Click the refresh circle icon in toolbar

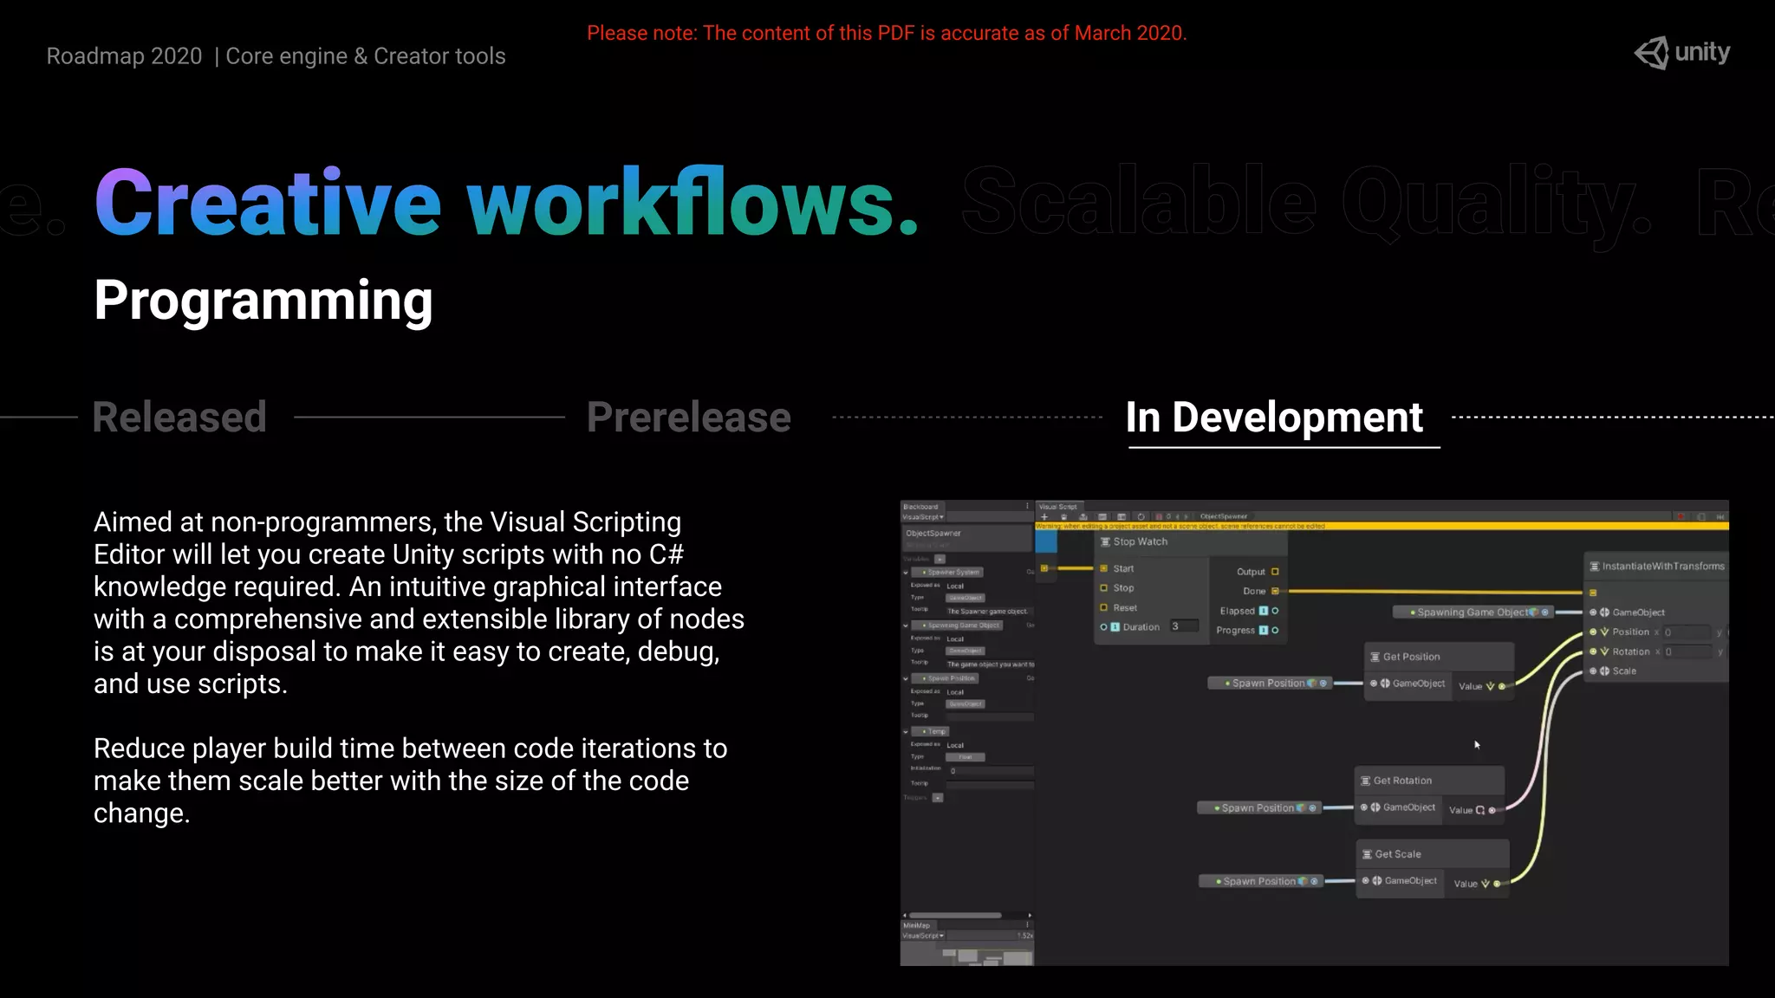coord(1141,516)
